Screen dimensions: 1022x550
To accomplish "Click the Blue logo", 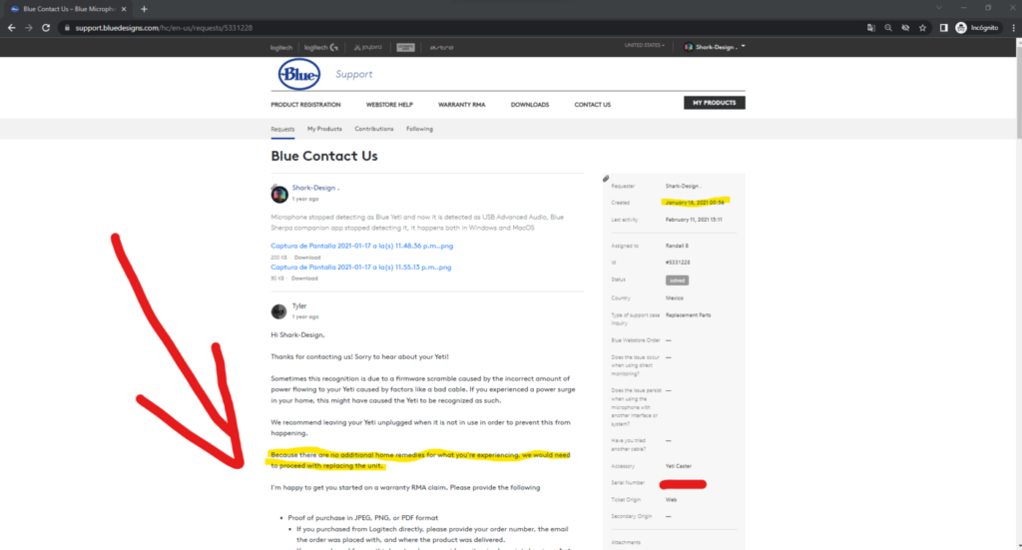I will (x=299, y=74).
